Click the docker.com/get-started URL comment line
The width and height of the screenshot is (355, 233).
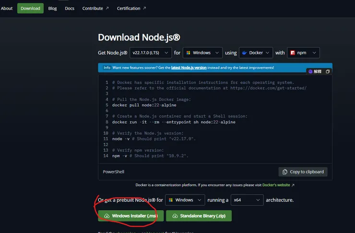tap(210, 88)
